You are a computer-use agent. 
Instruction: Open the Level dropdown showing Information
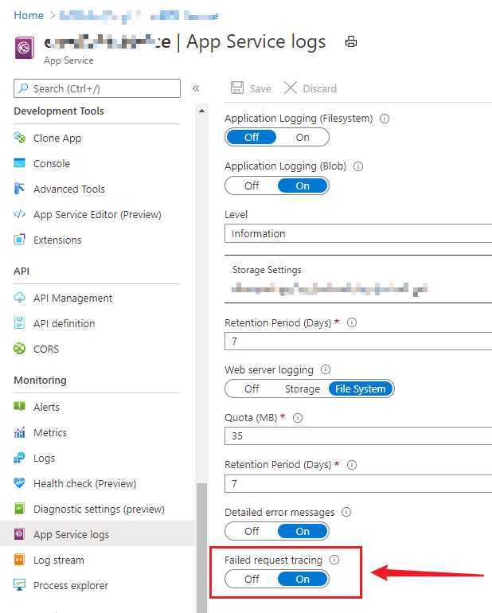tap(358, 233)
